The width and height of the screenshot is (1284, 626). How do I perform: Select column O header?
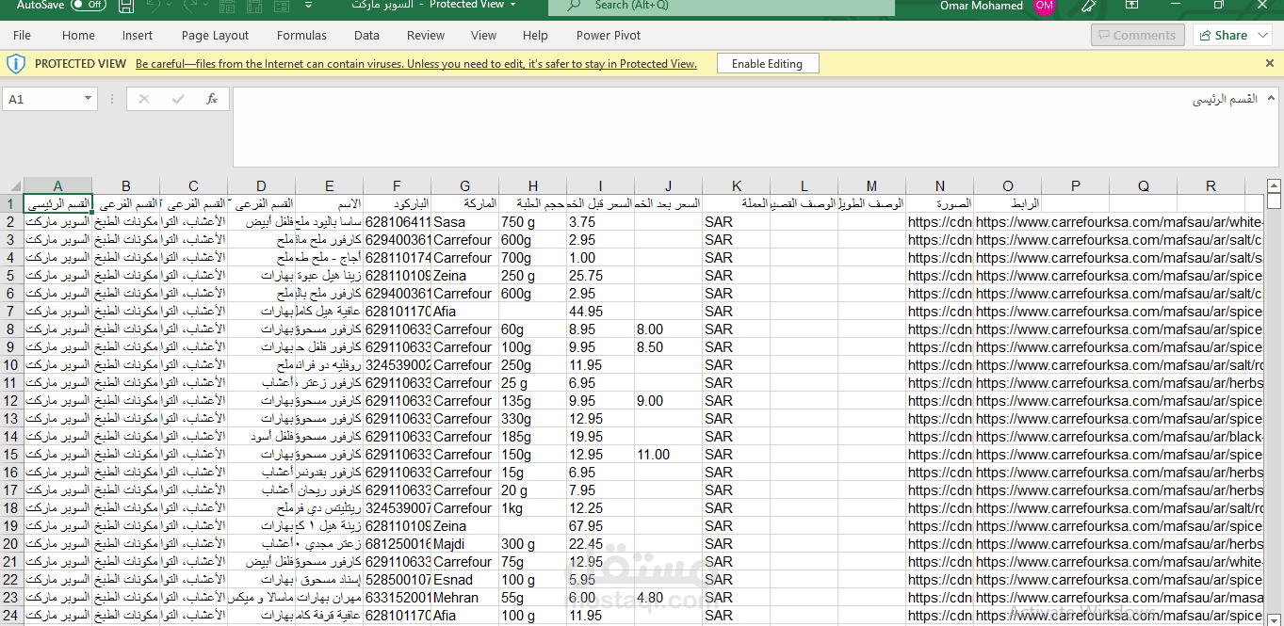tap(1007, 186)
